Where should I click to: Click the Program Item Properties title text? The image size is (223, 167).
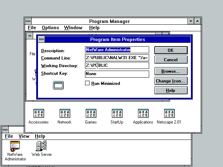pos(118,39)
